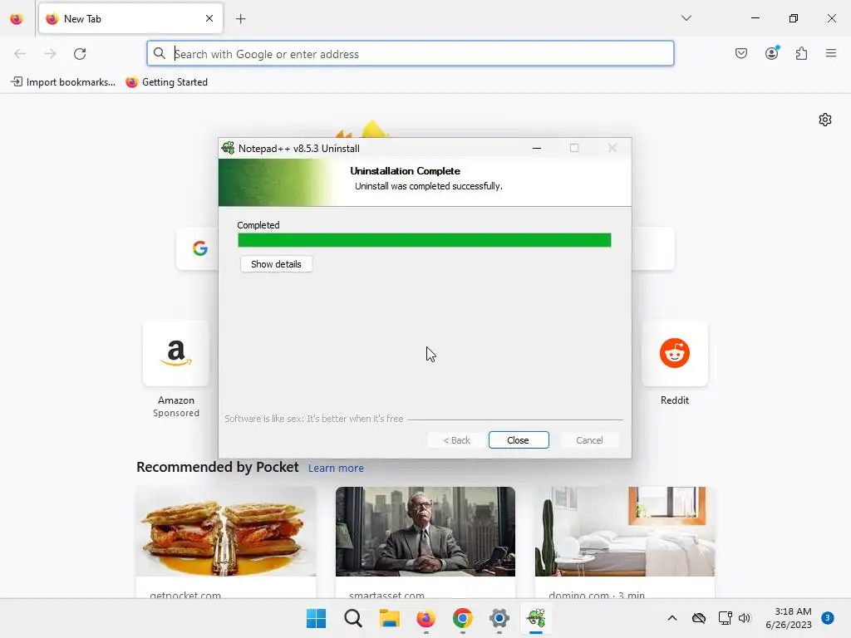Click Show details in the uninstaller

[276, 264]
